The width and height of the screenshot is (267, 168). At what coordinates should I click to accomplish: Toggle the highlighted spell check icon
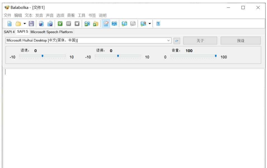pyautogui.click(x=106, y=24)
